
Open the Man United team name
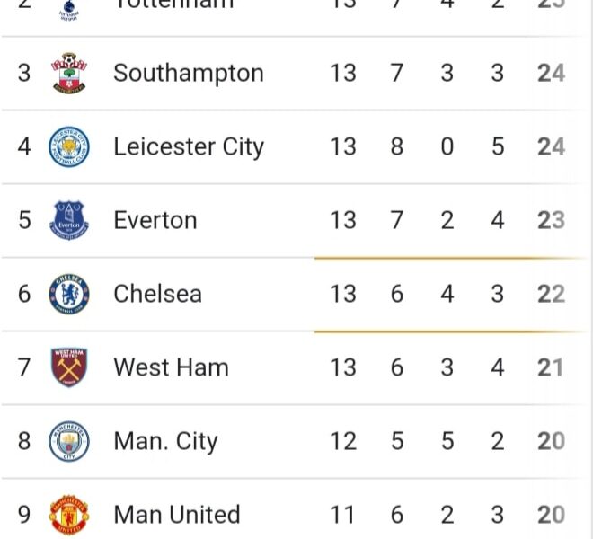point(177,515)
